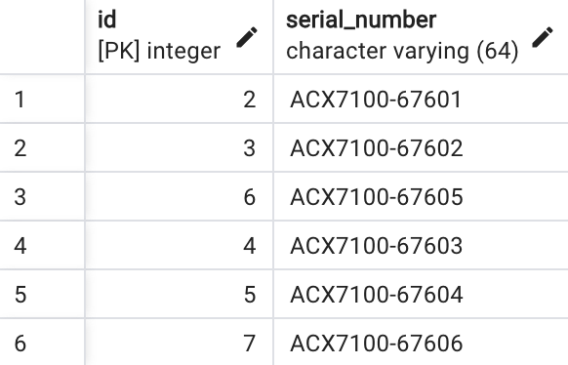Click the id column edit pencil icon
Viewport: 568px width, 365px height.
tap(247, 37)
